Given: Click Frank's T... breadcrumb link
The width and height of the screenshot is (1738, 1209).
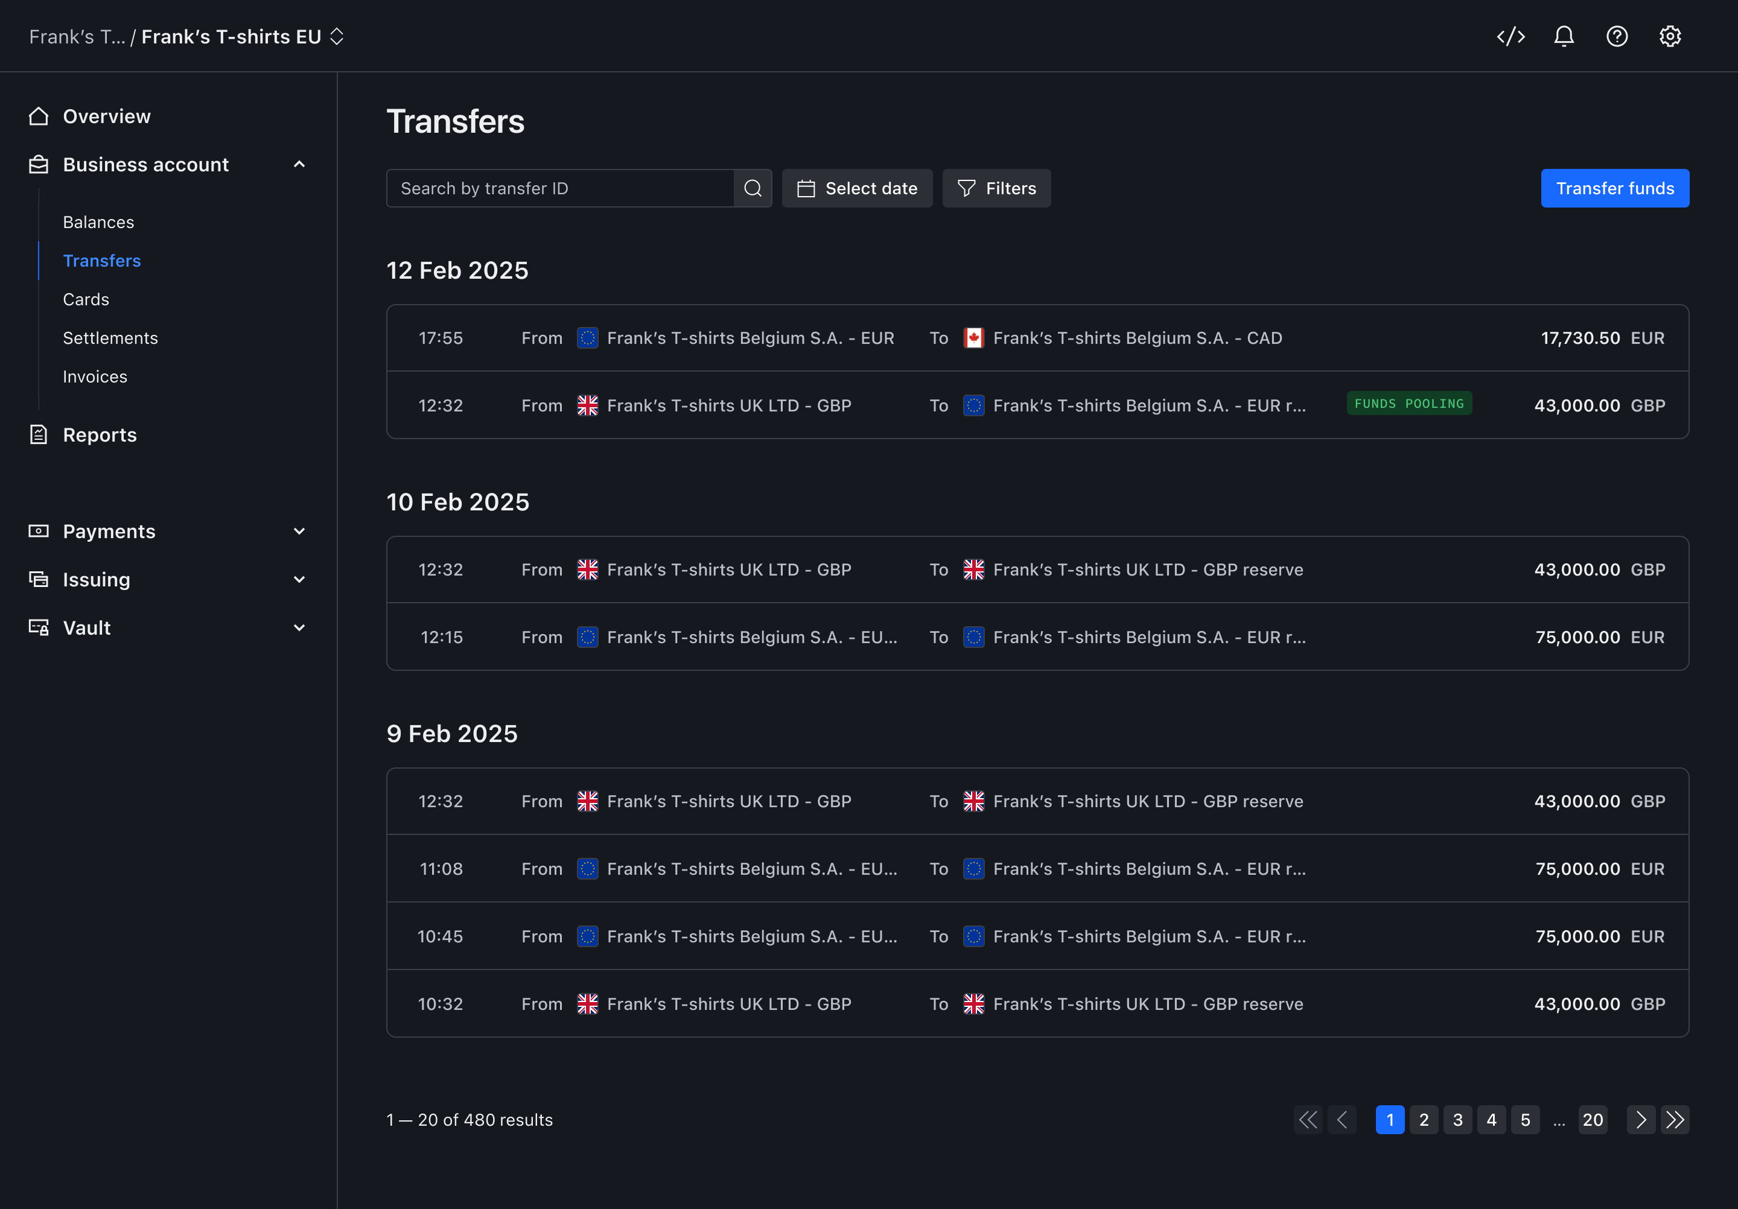Looking at the screenshot, I should (x=77, y=36).
